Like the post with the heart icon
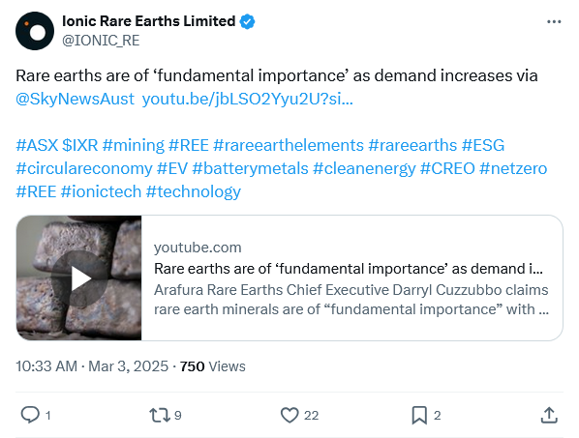Viewport: 579px width, 438px height. click(x=289, y=415)
